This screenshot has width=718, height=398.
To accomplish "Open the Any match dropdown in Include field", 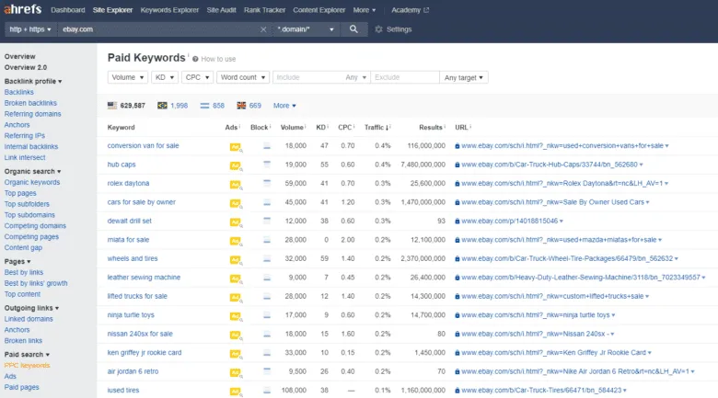I will coord(356,77).
